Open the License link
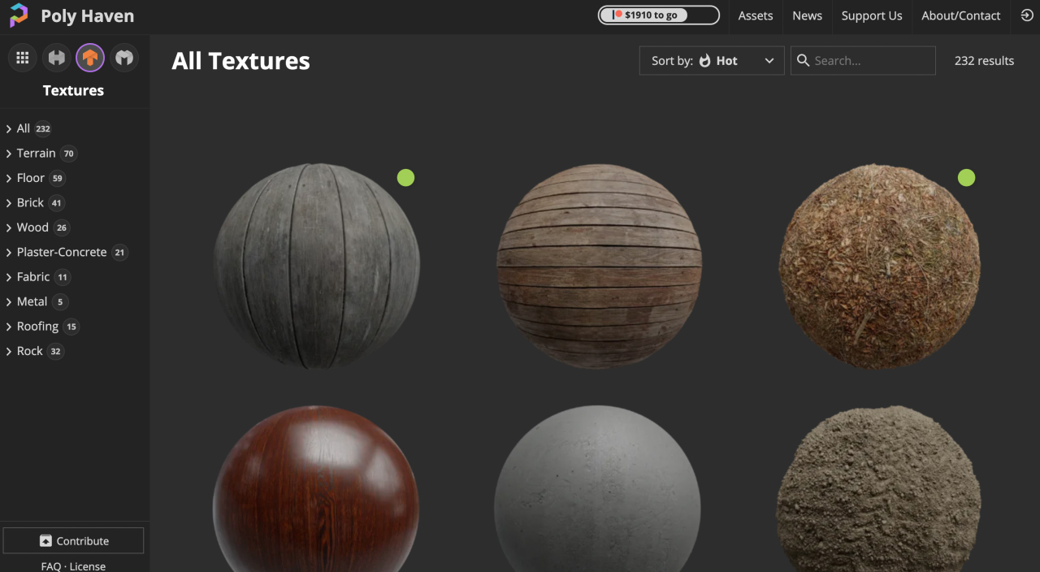1040x572 pixels. pos(88,566)
